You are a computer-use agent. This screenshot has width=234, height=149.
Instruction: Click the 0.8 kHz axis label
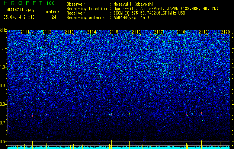point(3,104)
